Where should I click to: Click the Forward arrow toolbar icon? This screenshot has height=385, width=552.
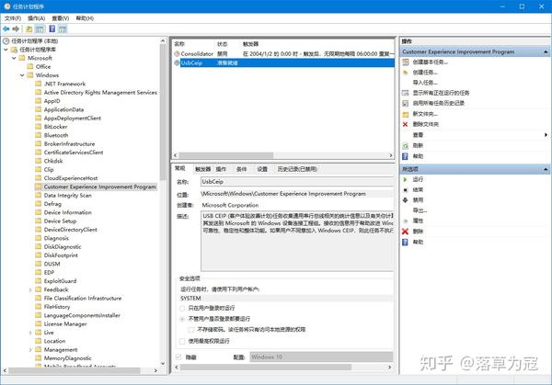16,28
